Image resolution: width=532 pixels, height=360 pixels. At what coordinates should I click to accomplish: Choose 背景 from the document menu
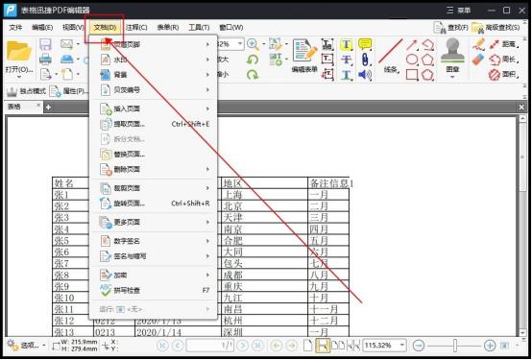154,75
